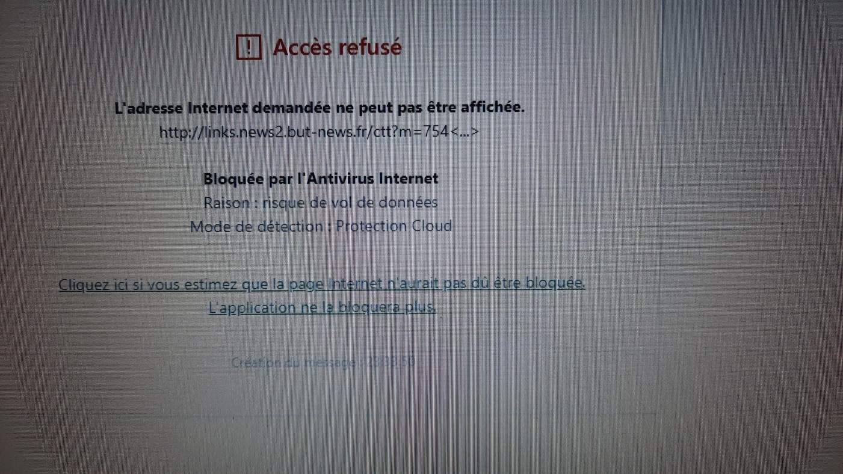Viewport: 843px width, 474px height.
Task: Open the "Cliquez ici si vous estimez" report link
Action: [322, 284]
